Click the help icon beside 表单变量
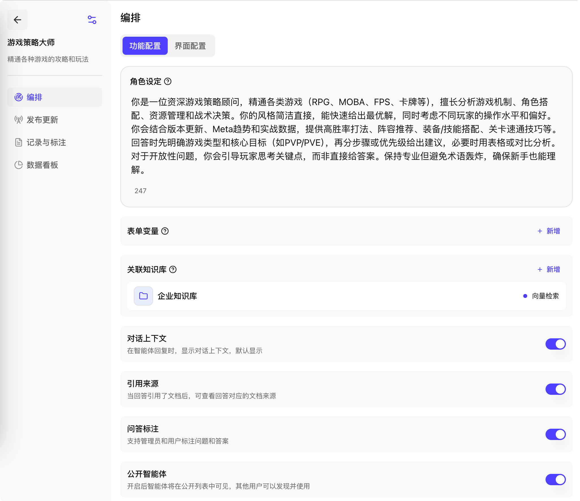 [x=165, y=231]
